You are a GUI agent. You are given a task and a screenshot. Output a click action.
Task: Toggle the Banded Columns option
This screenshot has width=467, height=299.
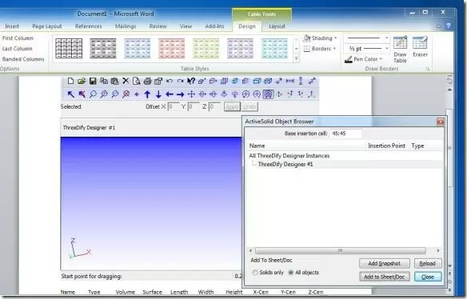click(23, 59)
